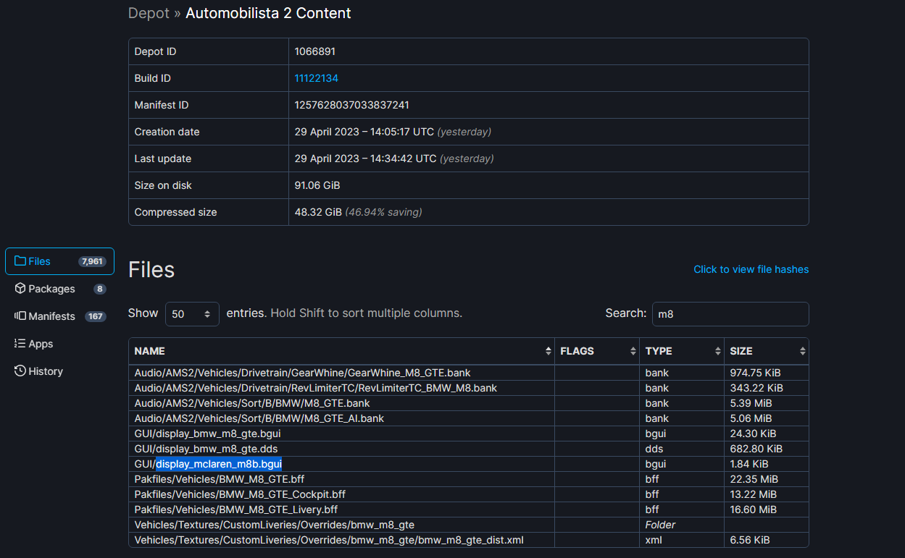Follow the Depot breadcrumb link
Viewport: 905px width, 558px height.
click(149, 13)
